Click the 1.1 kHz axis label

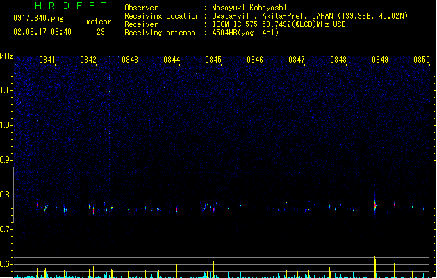coord(6,90)
